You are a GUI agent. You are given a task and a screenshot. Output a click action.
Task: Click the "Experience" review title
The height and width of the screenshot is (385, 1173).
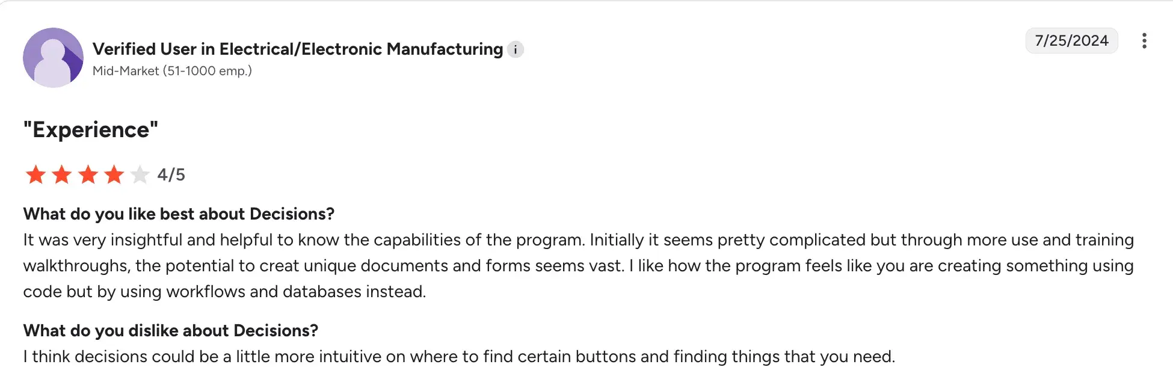[90, 130]
